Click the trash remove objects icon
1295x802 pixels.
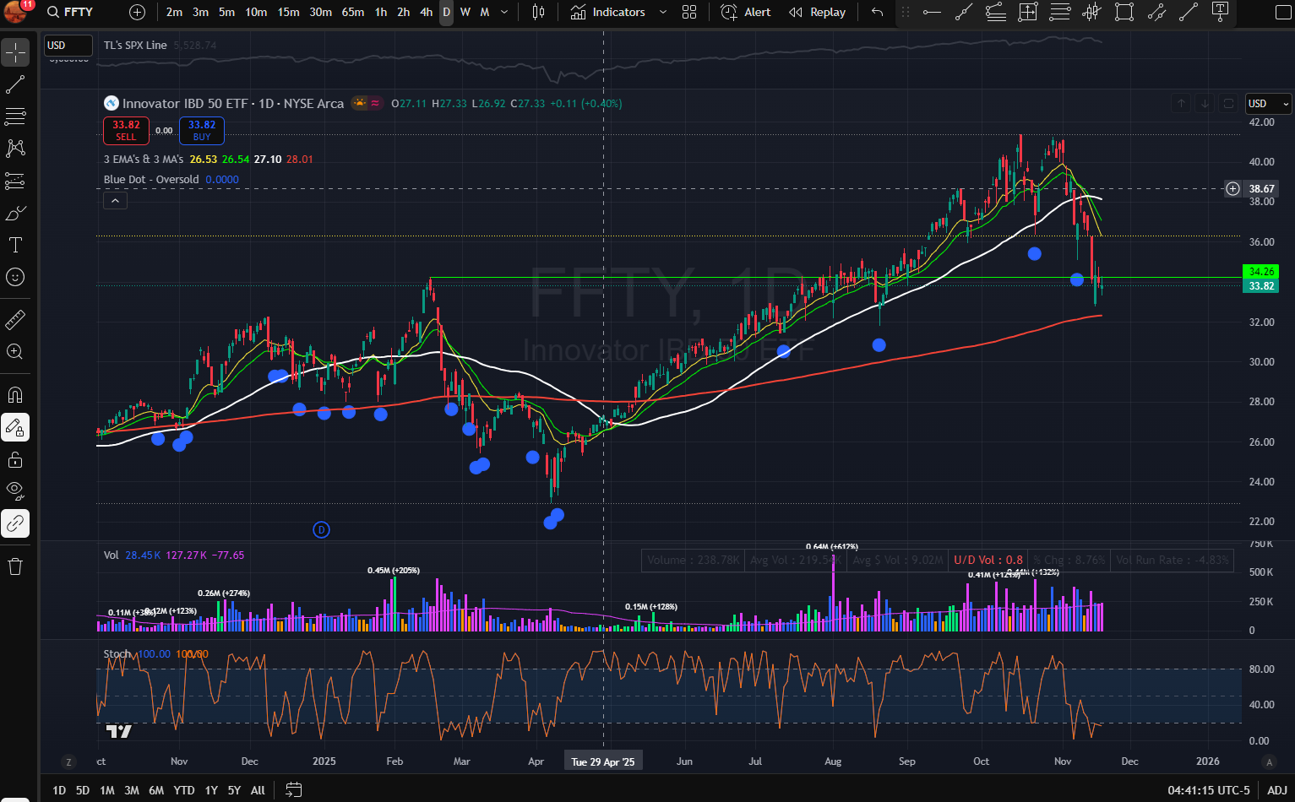(15, 566)
